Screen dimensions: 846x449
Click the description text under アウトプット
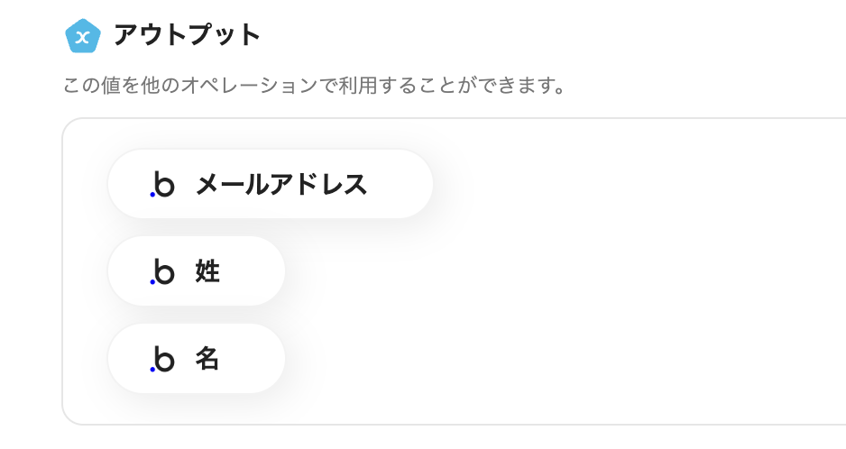tap(314, 87)
